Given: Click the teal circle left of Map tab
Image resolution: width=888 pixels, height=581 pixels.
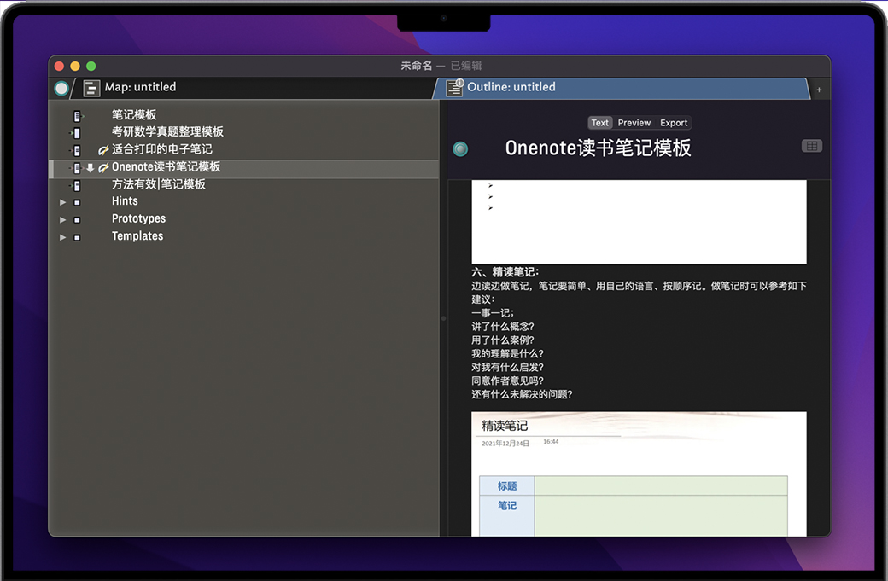Looking at the screenshot, I should click(x=61, y=88).
